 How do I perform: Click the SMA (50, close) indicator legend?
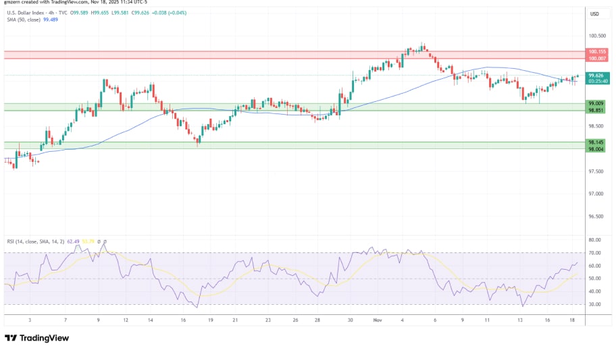(22, 20)
